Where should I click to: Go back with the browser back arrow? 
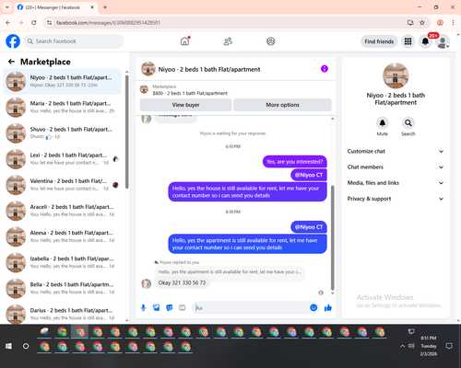(x=8, y=23)
